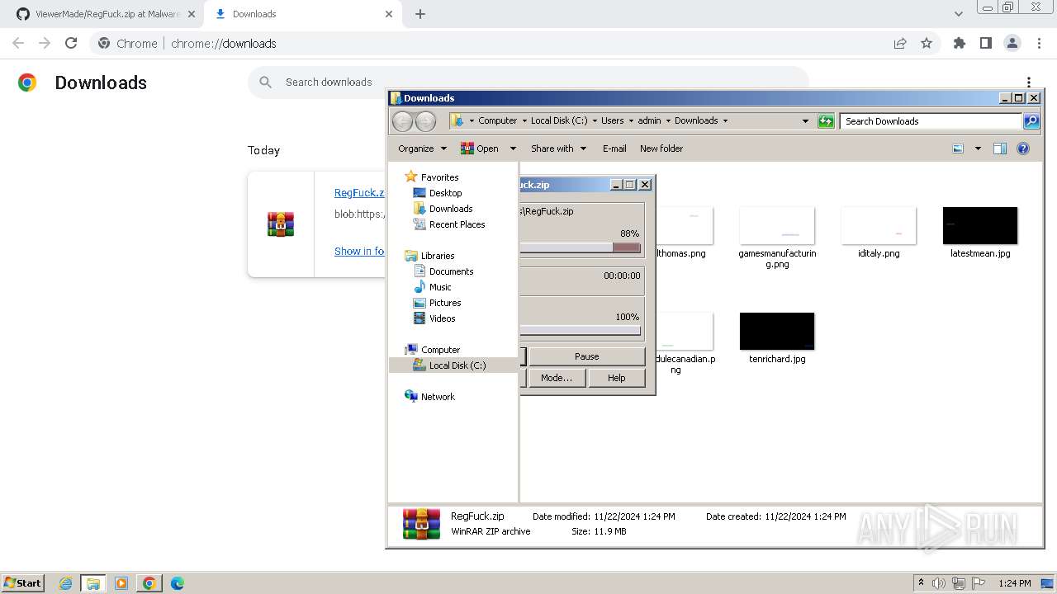
Task: Click Explorer search magnifier icon
Action: [x=1031, y=121]
